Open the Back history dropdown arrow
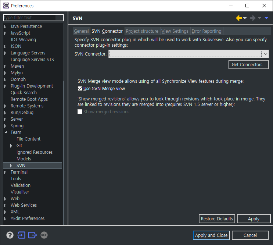The width and height of the screenshot is (273, 245). [245, 18]
